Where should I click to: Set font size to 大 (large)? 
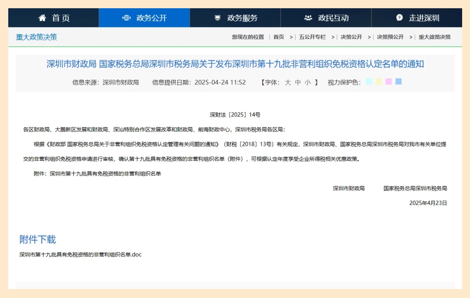point(288,82)
